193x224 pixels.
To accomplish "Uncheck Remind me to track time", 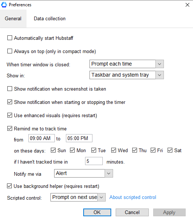I will click(10, 129).
